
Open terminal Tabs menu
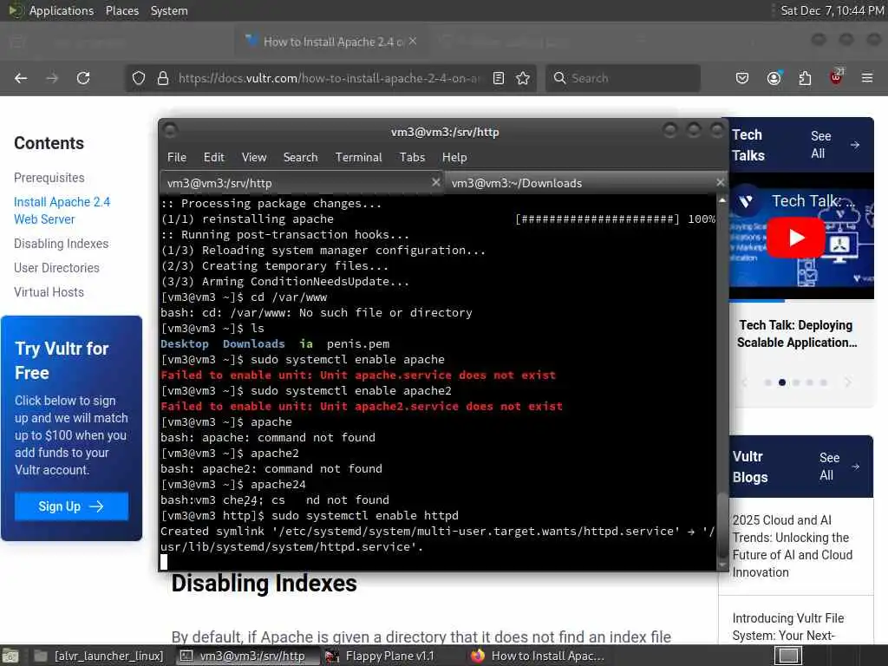(x=412, y=158)
